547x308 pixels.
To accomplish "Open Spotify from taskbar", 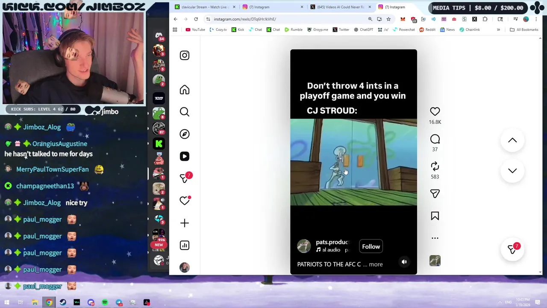I will [x=105, y=302].
